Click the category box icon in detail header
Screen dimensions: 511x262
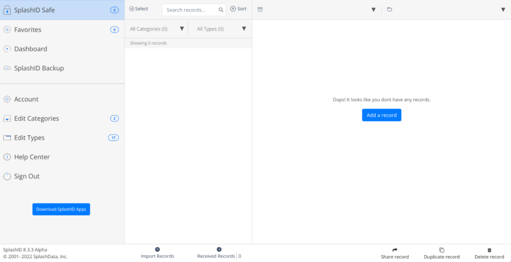tap(260, 9)
